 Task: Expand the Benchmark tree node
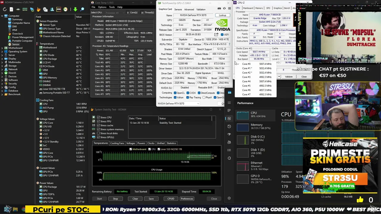2,94
